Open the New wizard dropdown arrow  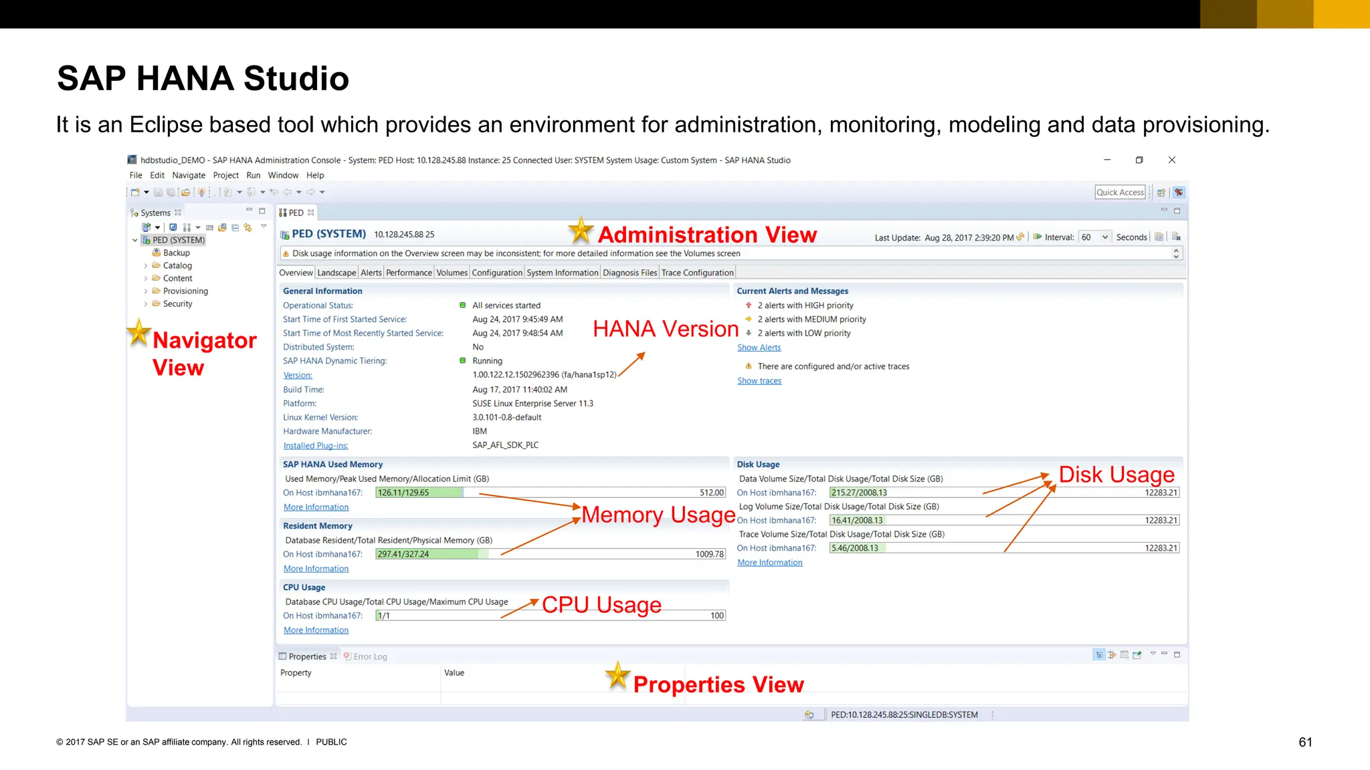[x=146, y=192]
